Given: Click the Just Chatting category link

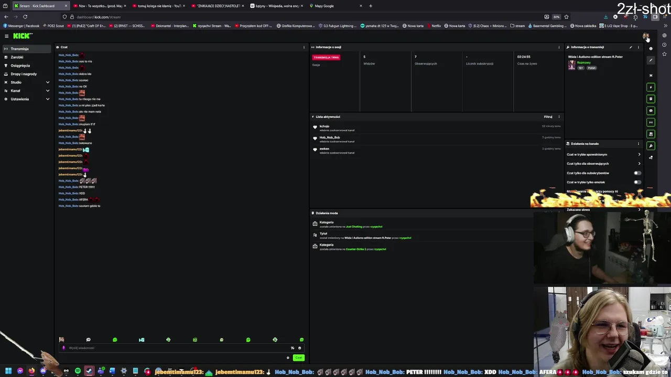Looking at the screenshot, I should point(354,227).
